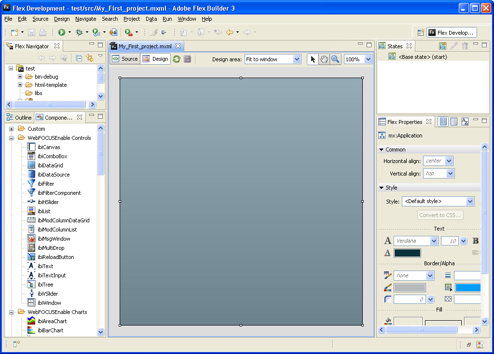Click the green Run button in the toolbar
The image size is (494, 354).
click(x=62, y=32)
